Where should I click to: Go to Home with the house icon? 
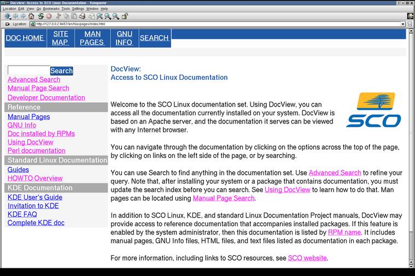pos(31,16)
